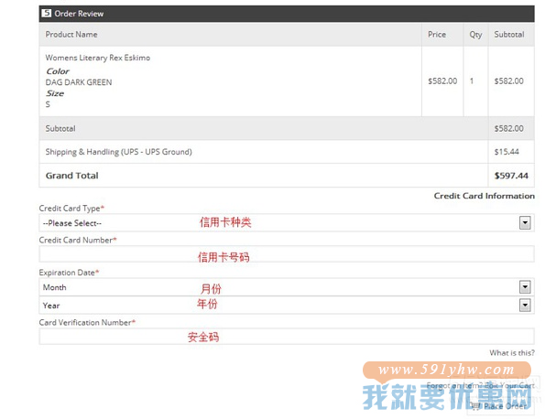
Task: Open the 'What is this?' help link
Action: click(x=512, y=353)
